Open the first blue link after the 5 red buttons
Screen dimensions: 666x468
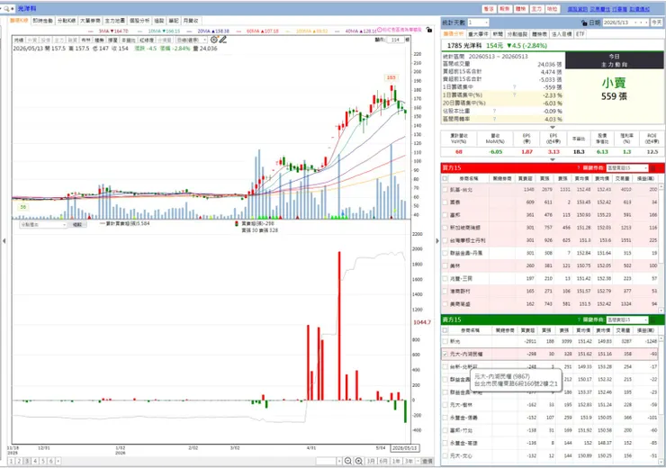click(x=577, y=9)
